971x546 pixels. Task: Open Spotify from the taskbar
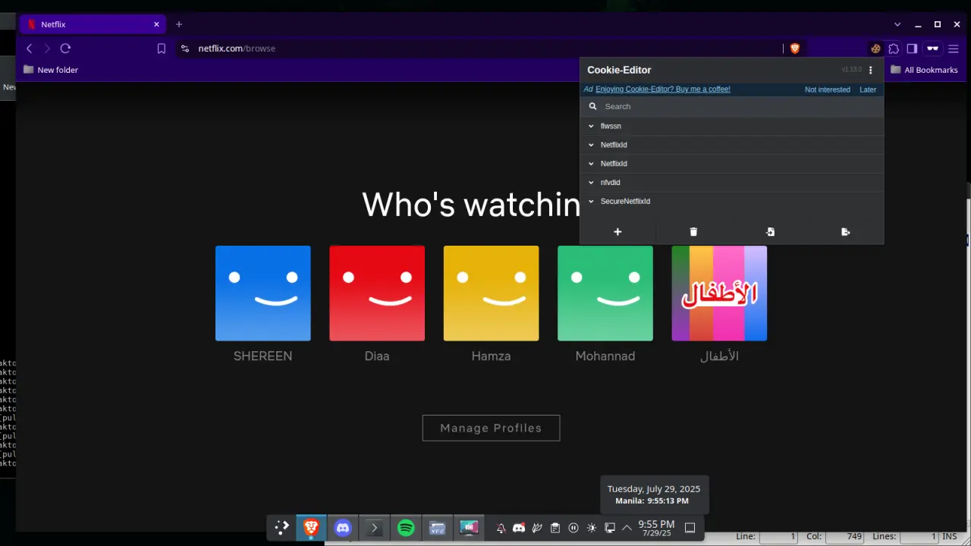pyautogui.click(x=406, y=528)
